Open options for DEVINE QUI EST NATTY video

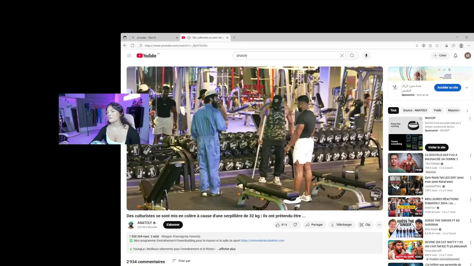[470, 243]
